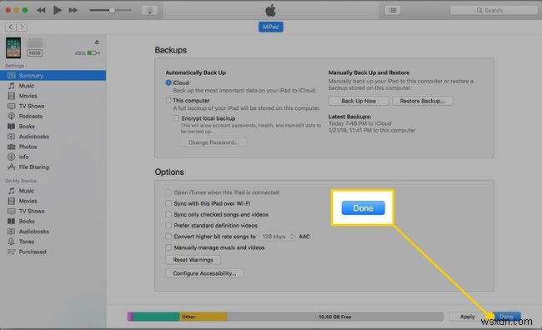Open Audiobooks under On My Device

53,231
